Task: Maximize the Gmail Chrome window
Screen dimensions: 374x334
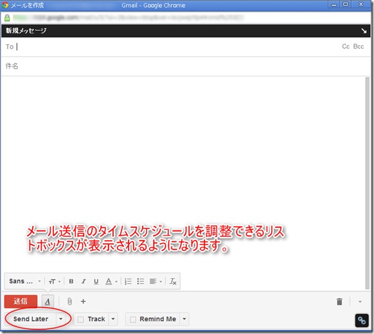Action: pos(346,4)
